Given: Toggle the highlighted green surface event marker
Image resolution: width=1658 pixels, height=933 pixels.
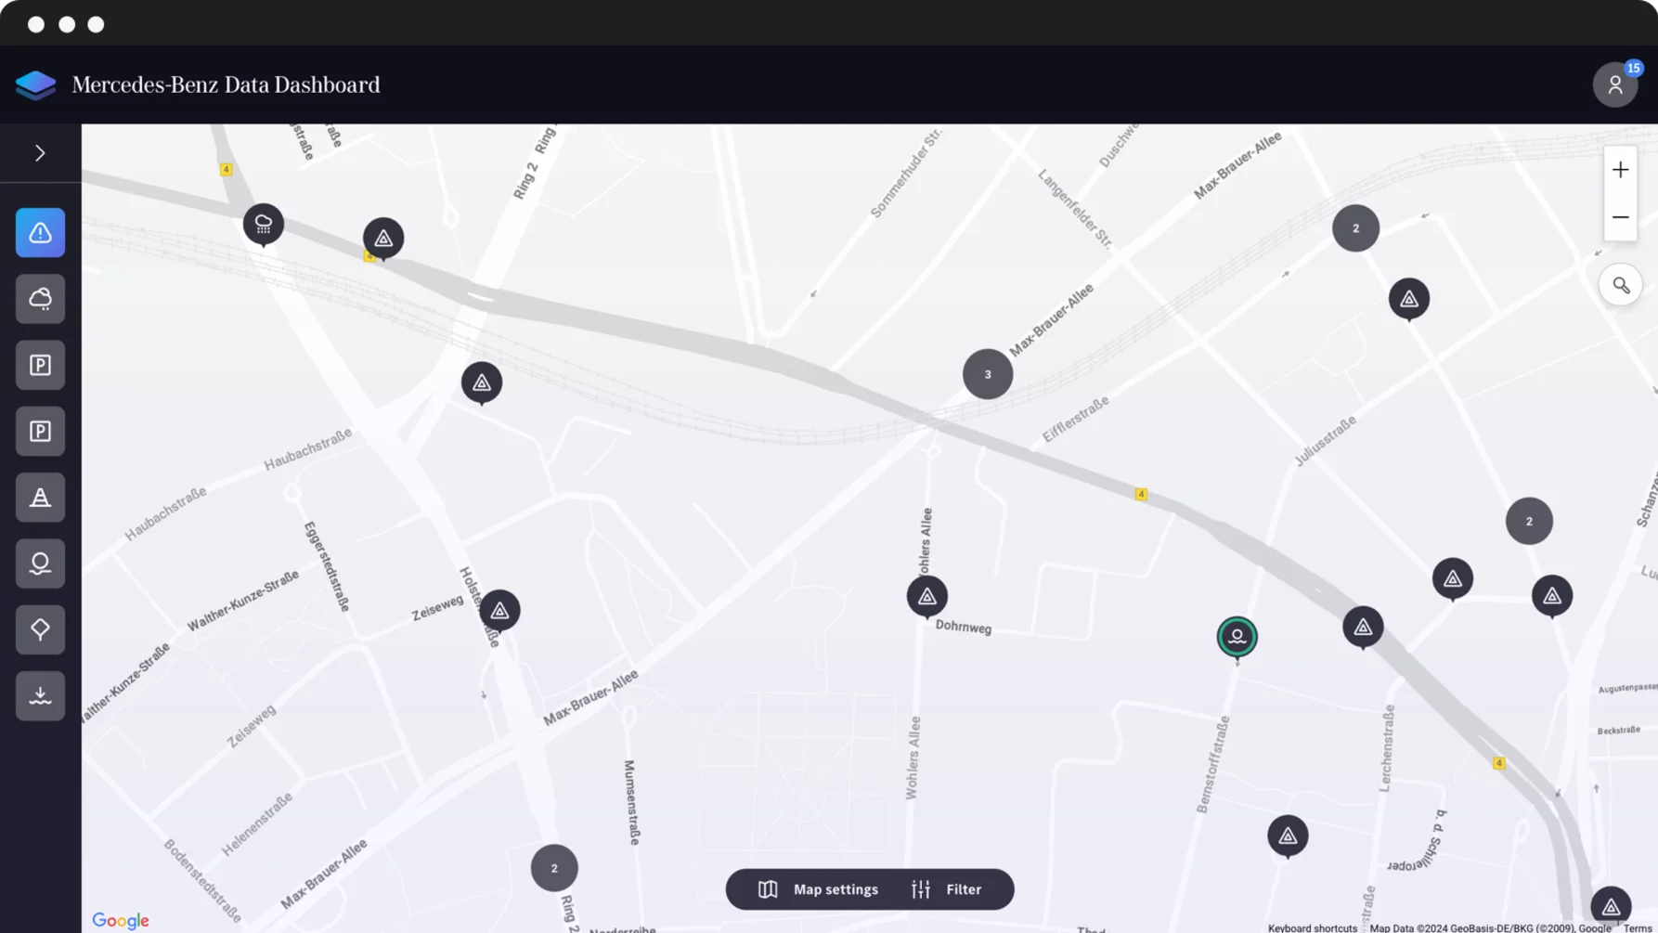Looking at the screenshot, I should [1237, 637].
